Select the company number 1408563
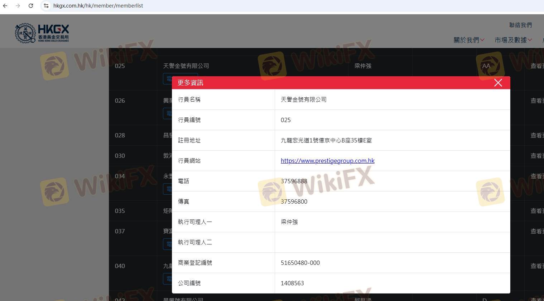This screenshot has height=301, width=544. (292, 283)
